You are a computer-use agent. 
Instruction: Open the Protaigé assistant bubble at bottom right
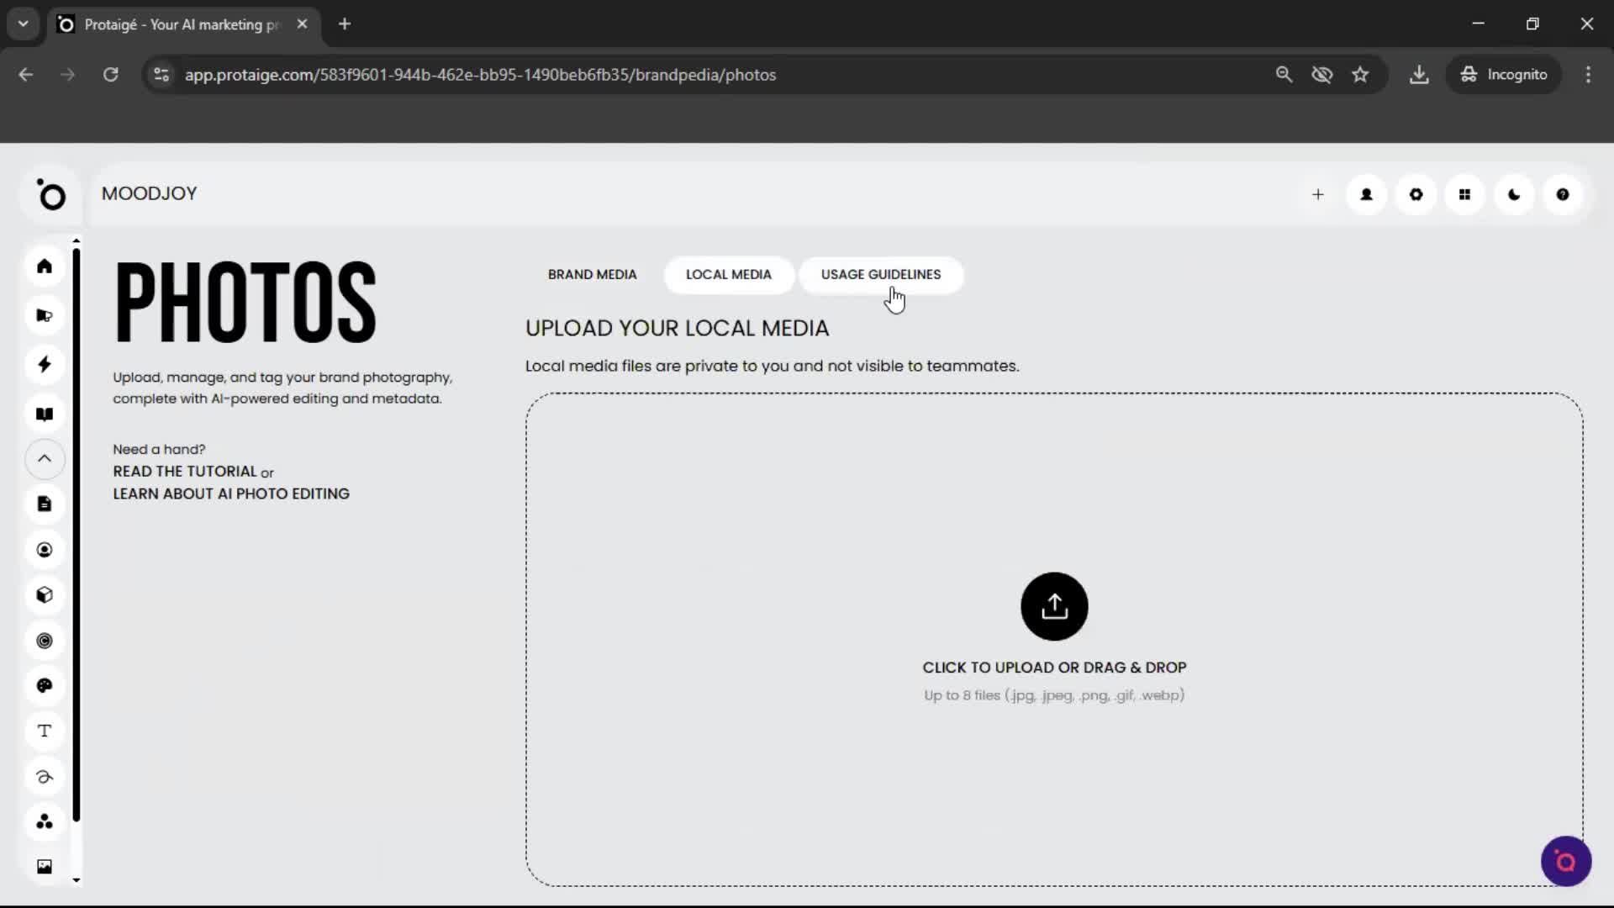[x=1565, y=861]
